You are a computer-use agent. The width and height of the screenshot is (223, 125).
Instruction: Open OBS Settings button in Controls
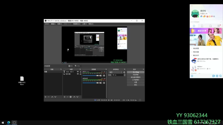pos(135,82)
